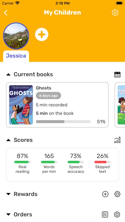This screenshot has height=222, width=125.
Task: Open the Ghosts book card
Action: [57, 105]
